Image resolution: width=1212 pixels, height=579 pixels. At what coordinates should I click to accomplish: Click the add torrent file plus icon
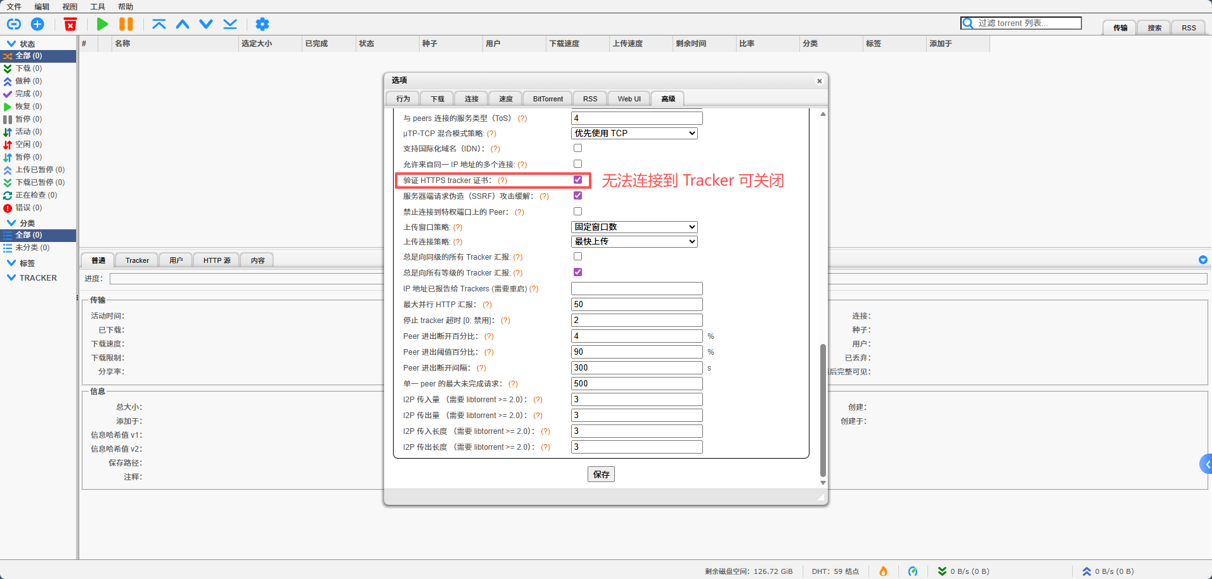tap(37, 24)
